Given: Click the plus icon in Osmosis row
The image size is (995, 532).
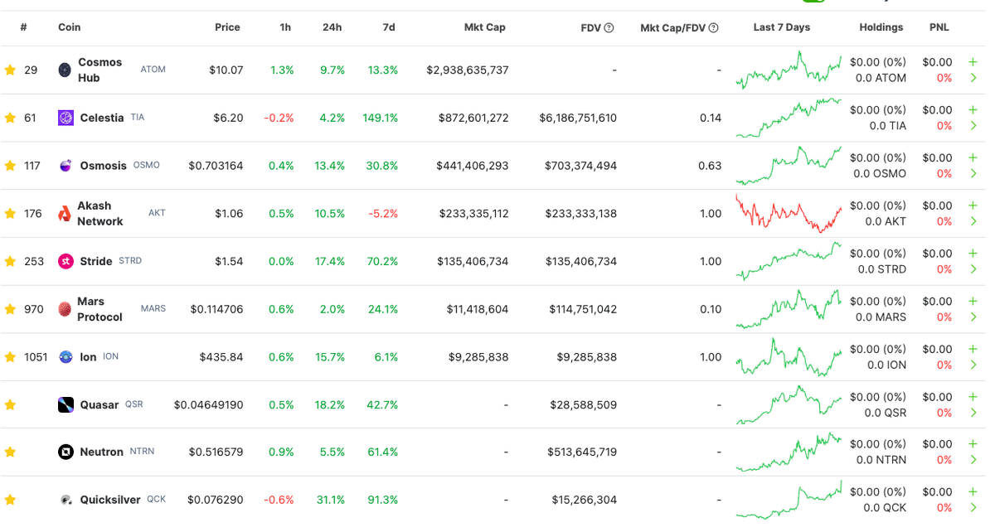Looking at the screenshot, I should (973, 157).
